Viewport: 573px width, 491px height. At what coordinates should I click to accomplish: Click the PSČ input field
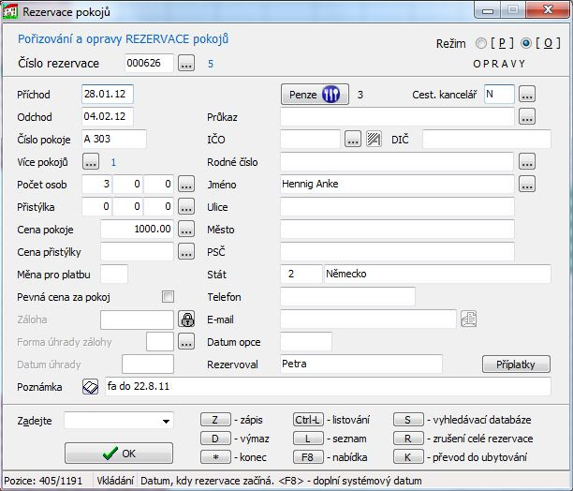pos(397,251)
